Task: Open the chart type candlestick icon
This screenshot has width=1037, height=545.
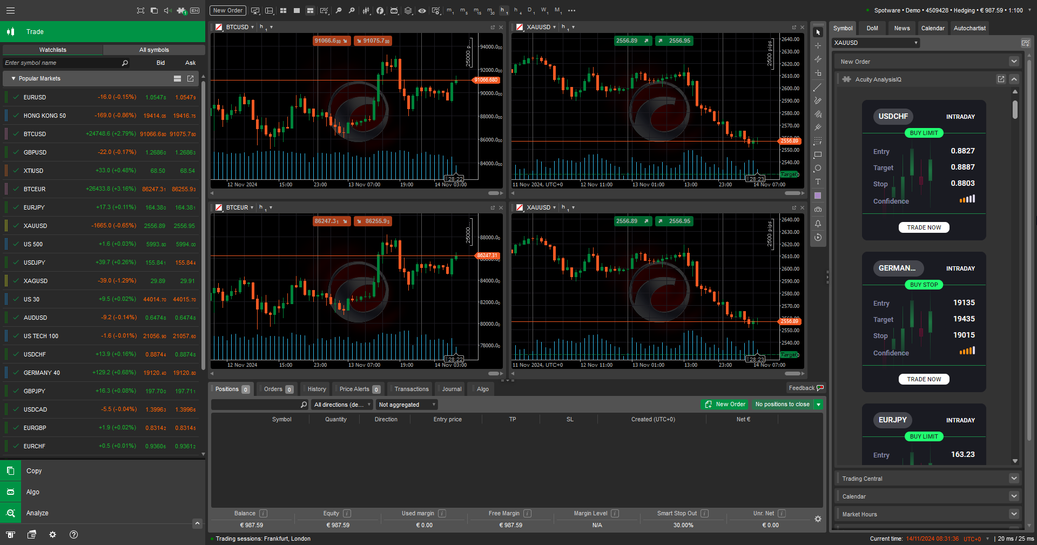Action: click(x=366, y=10)
